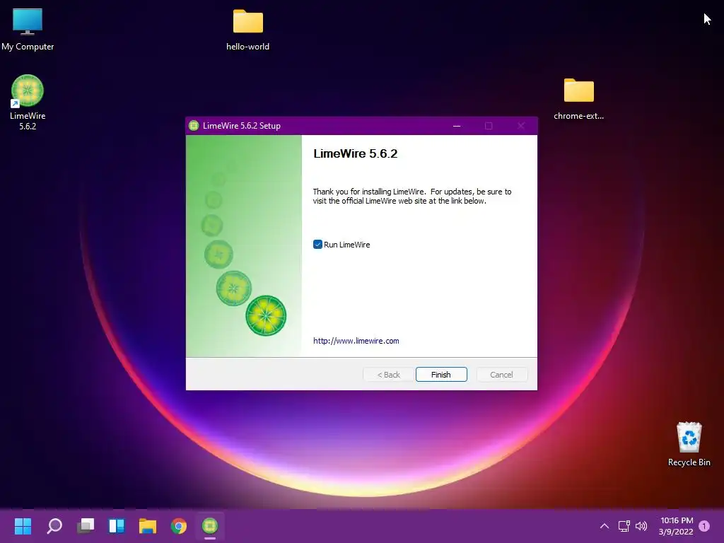Select the Recycle Bin icon
This screenshot has height=543, width=724.
[x=689, y=444]
